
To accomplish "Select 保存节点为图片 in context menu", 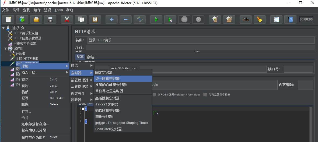I will (45, 137).
